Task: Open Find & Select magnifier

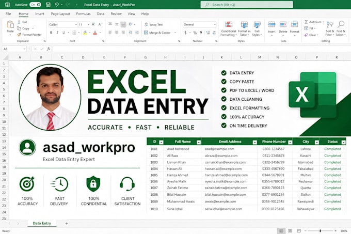Action: pos(341,28)
